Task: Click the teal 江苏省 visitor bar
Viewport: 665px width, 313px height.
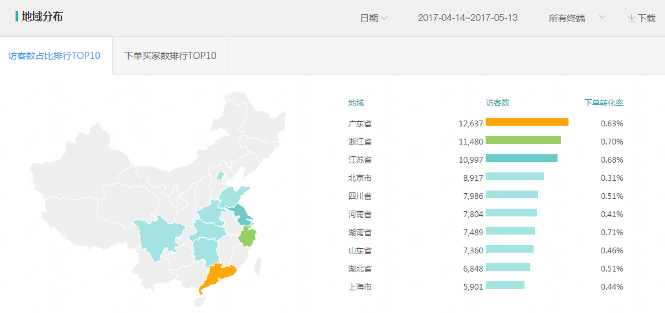Action: click(521, 158)
